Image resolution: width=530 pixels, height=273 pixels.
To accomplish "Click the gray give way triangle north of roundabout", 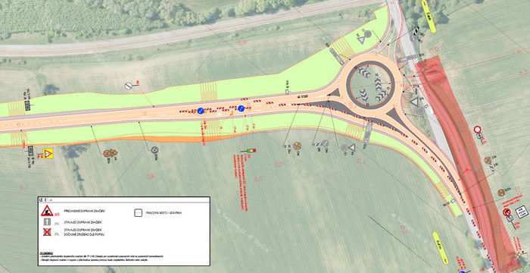I will click(x=361, y=40).
